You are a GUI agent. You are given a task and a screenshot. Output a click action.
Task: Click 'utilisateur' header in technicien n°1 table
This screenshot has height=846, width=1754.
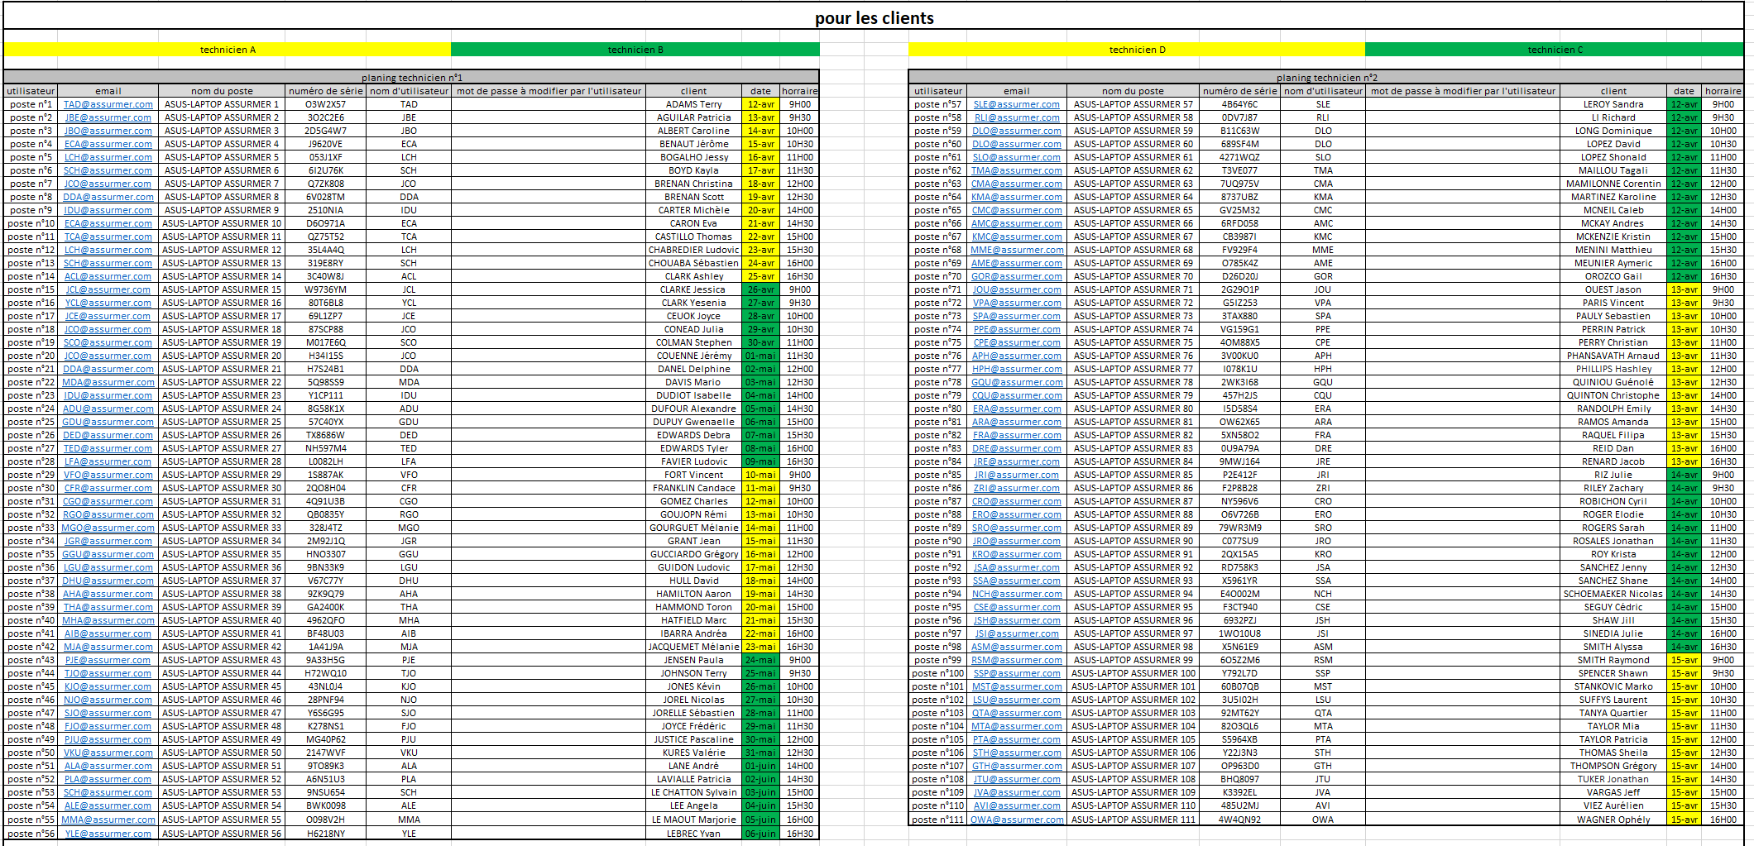(31, 91)
